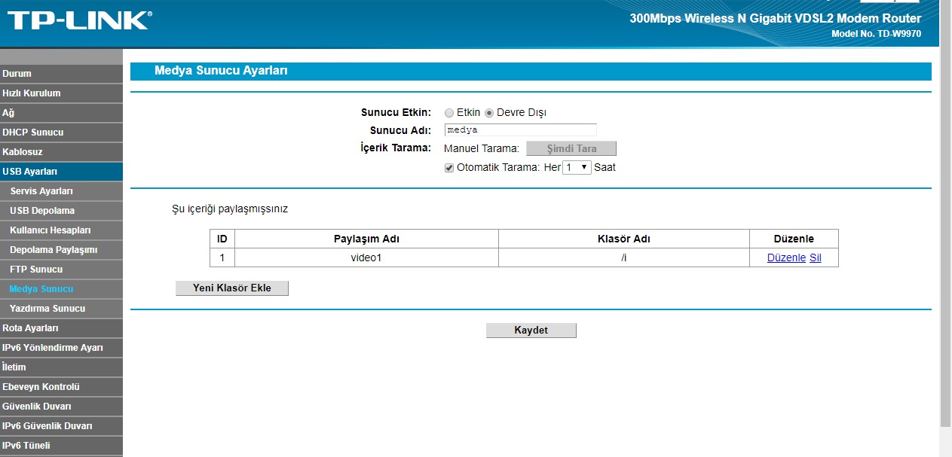
Task: Click the Paylaşım Adı column header
Action: tap(366, 239)
